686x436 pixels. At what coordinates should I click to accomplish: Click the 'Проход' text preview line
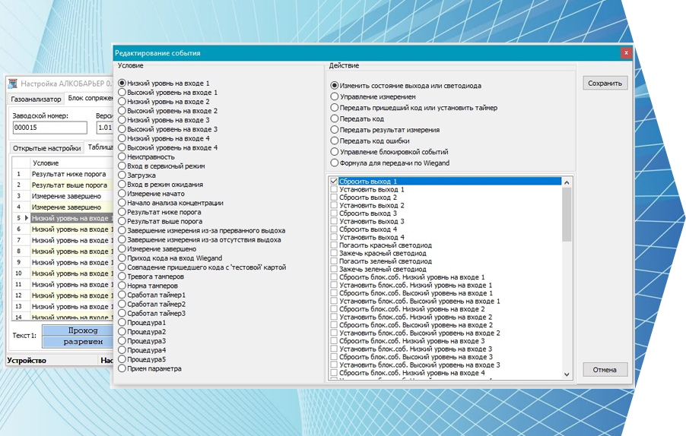(78, 330)
